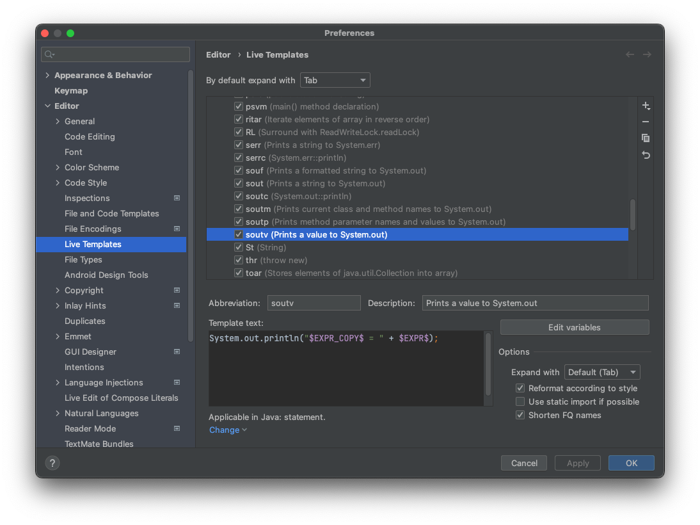Navigate back with left arrow icon
The image size is (700, 525).
pyautogui.click(x=630, y=54)
